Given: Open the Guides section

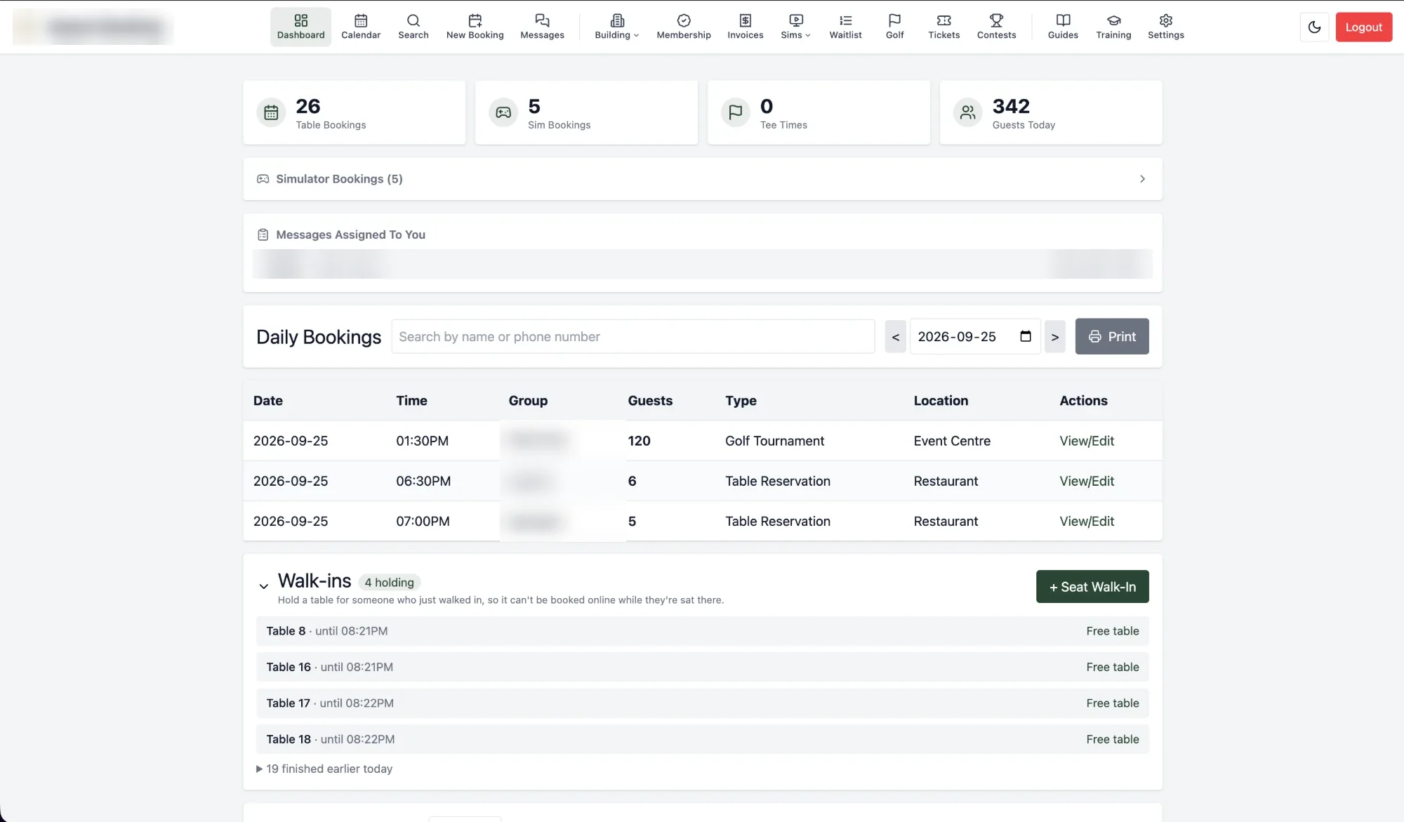Looking at the screenshot, I should point(1063,27).
